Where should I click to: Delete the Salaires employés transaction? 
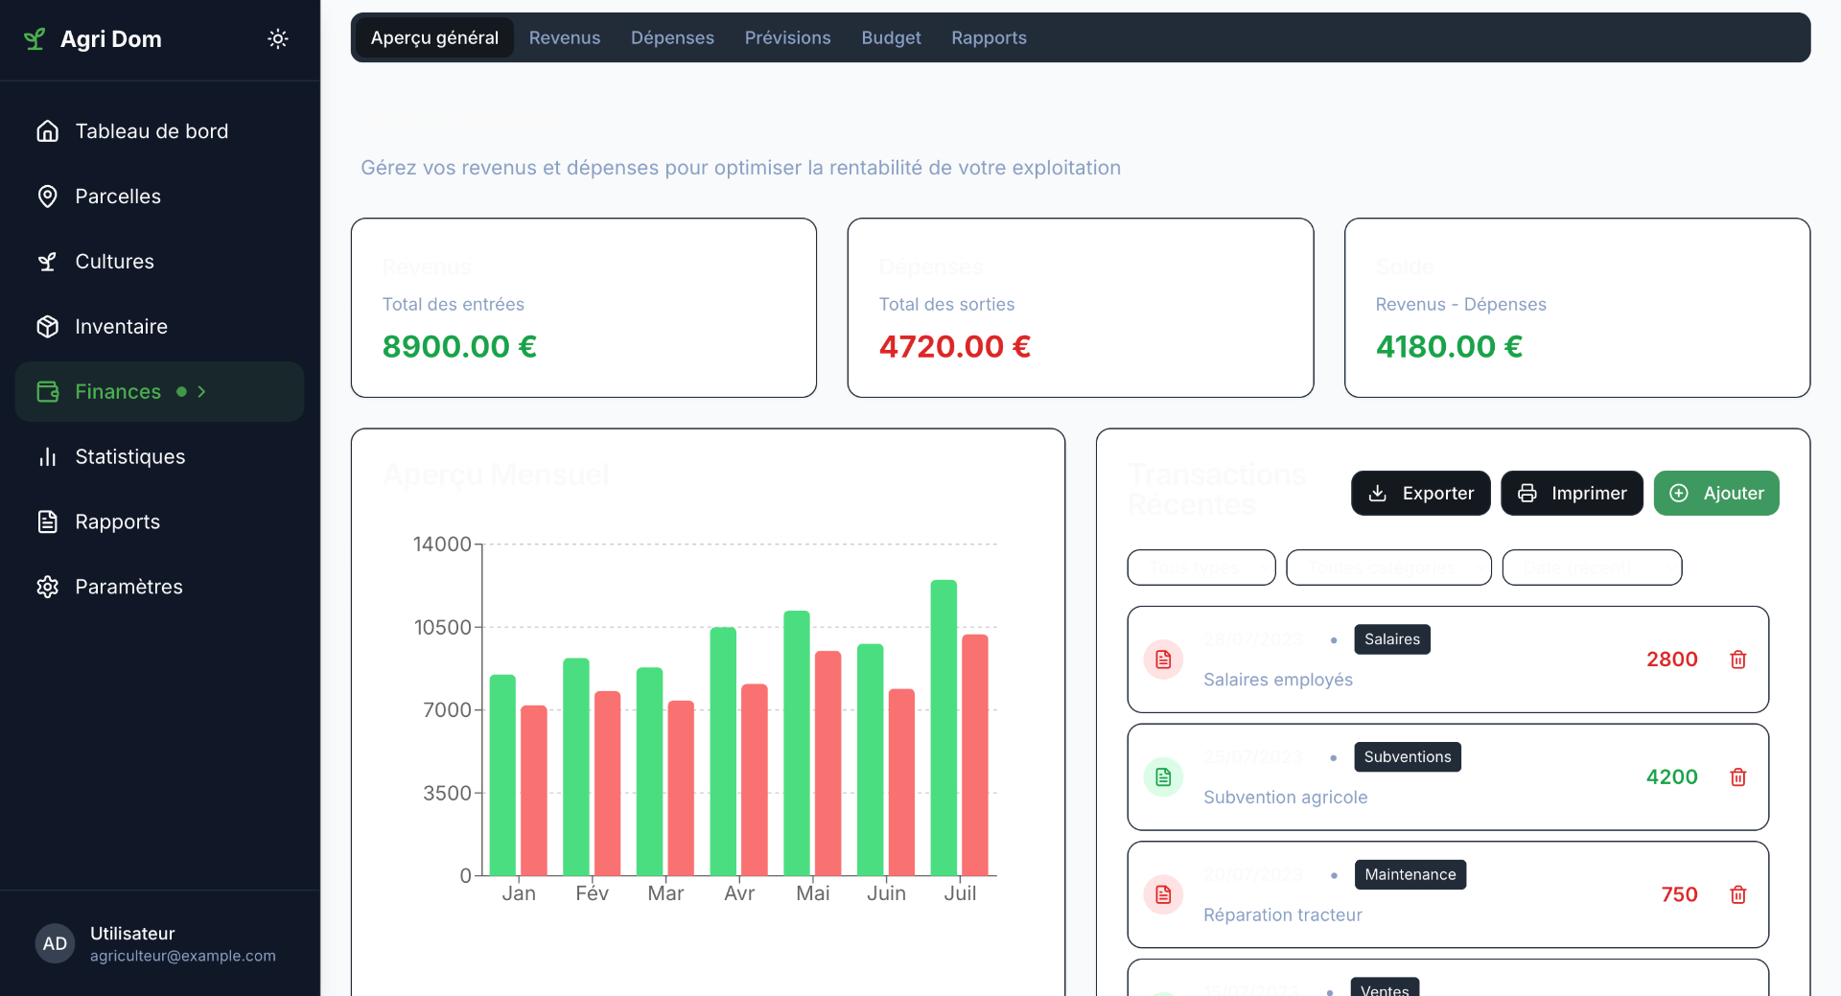[1737, 660]
